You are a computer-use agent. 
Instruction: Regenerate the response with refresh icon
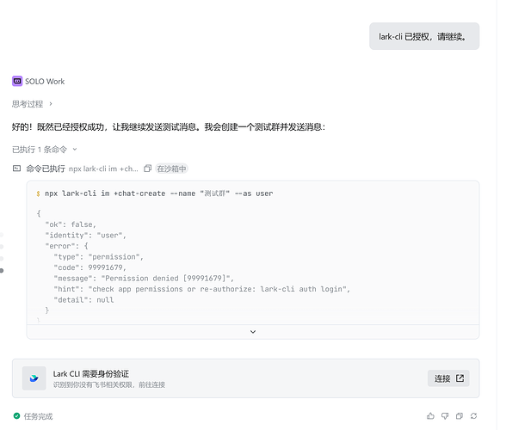pos(473,416)
